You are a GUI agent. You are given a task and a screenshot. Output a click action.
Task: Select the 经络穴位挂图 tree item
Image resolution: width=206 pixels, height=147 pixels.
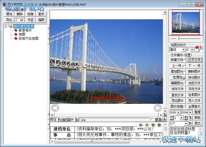29,38
